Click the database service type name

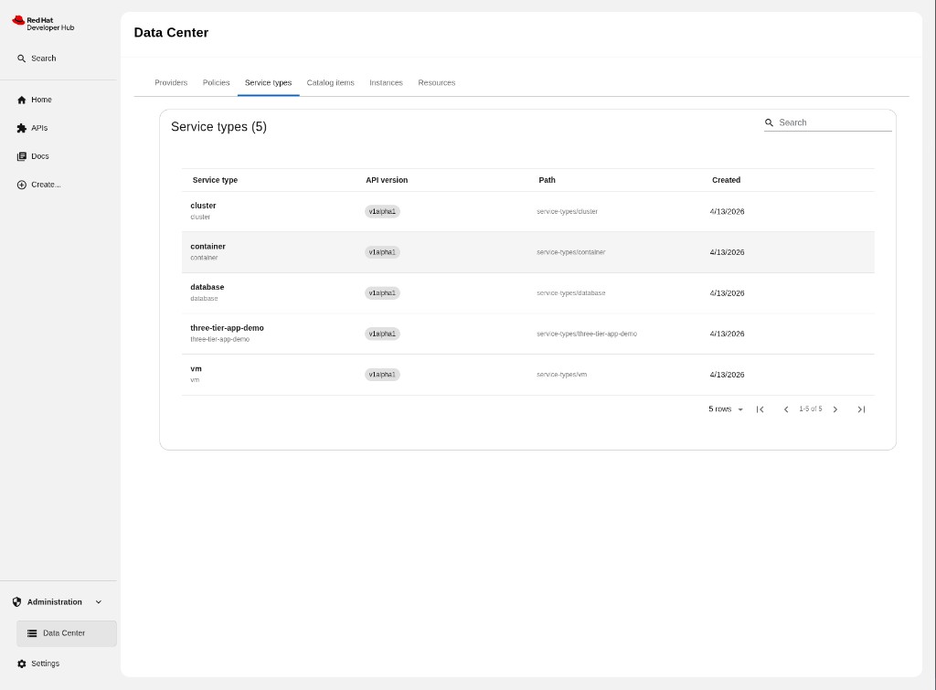click(207, 287)
